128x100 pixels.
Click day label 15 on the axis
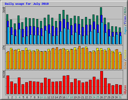[60, 97]
